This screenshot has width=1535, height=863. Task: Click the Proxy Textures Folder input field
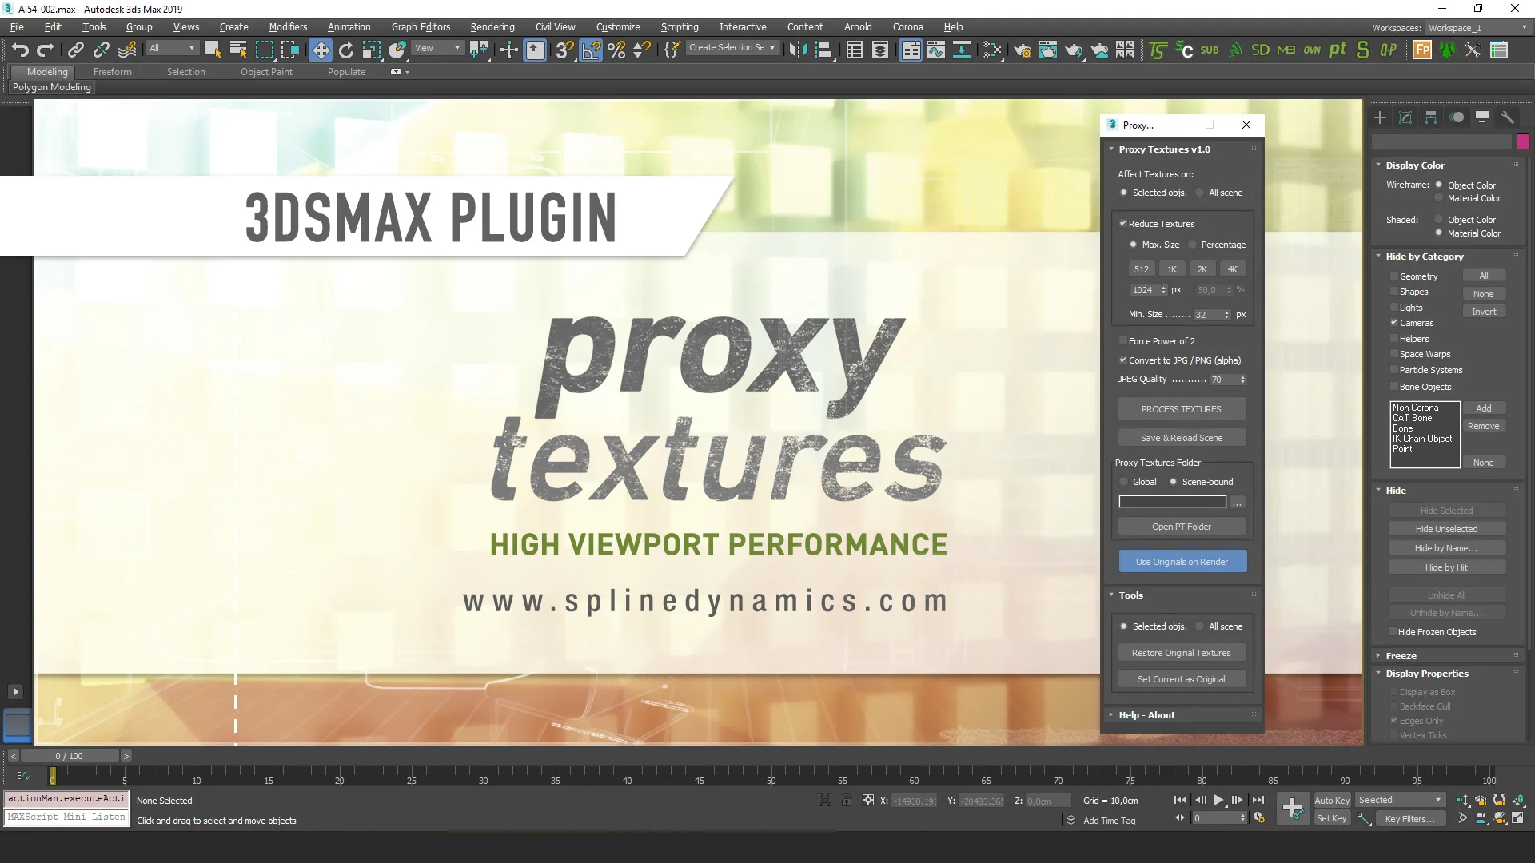point(1172,502)
